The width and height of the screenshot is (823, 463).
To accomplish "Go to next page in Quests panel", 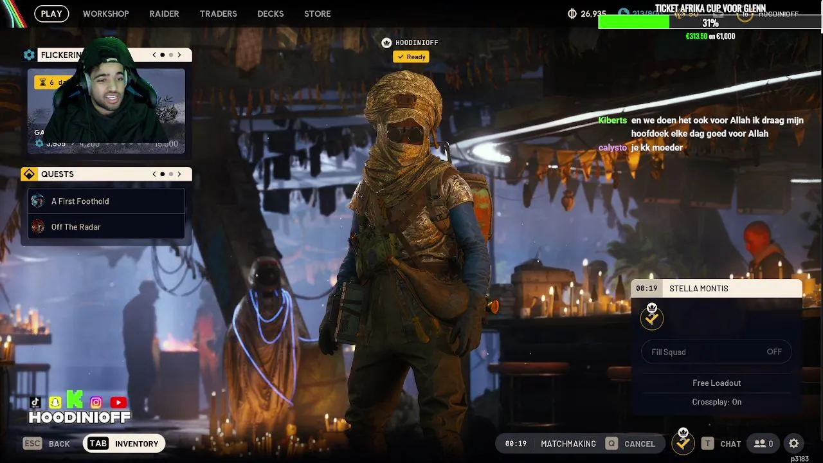I will click(x=179, y=174).
